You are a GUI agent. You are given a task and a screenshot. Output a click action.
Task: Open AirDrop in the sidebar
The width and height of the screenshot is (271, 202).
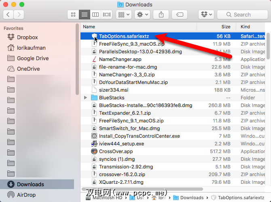coord(26,195)
